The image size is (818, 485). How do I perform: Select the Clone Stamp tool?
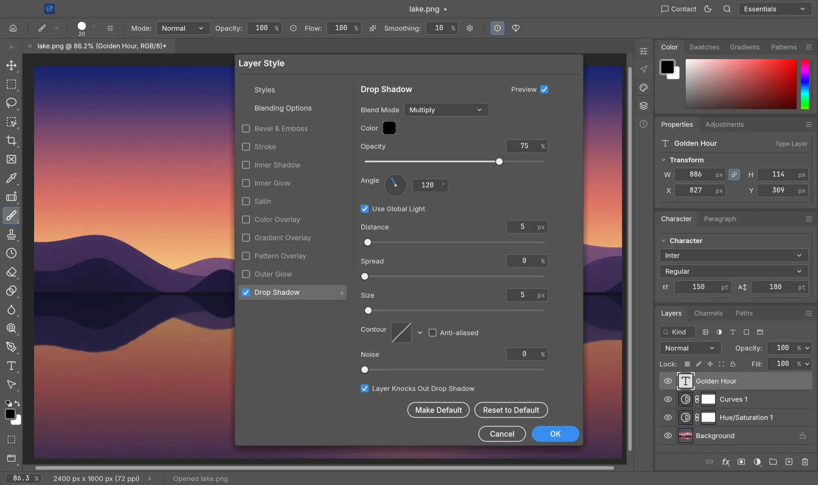pos(11,234)
